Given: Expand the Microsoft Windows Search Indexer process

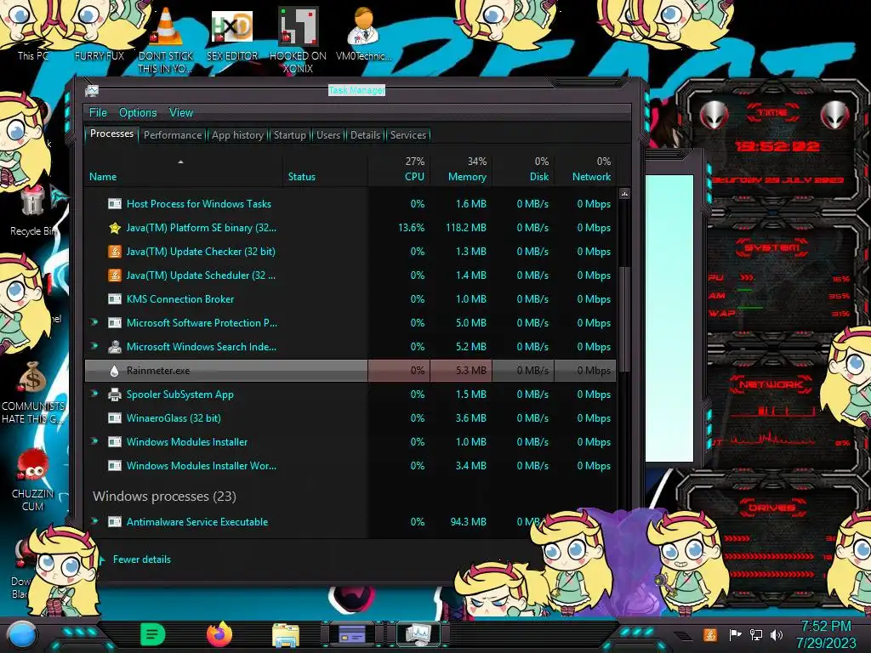Looking at the screenshot, I should [x=94, y=346].
